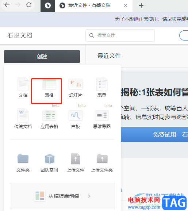This screenshot has height=211, width=188.
Task: Focus the 搜索文件 search field
Action: 120,35
